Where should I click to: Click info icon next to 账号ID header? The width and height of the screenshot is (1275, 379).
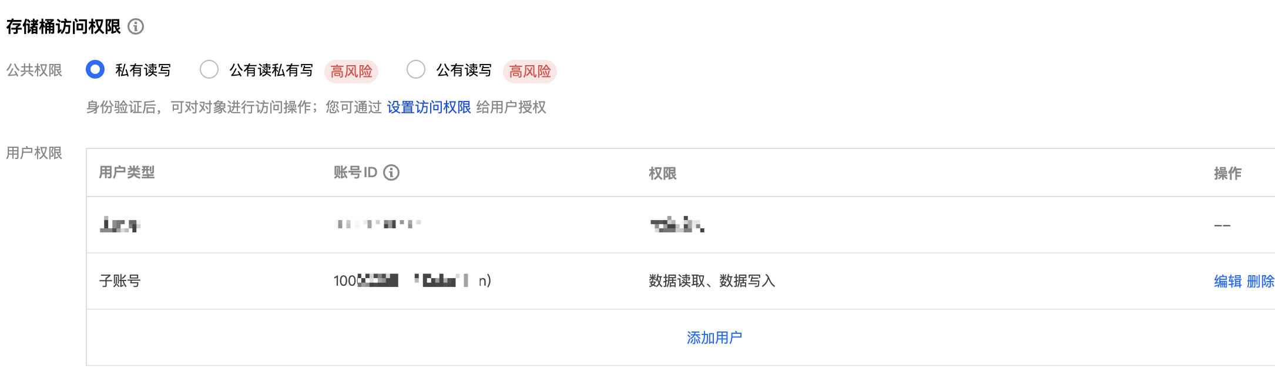[x=391, y=172]
